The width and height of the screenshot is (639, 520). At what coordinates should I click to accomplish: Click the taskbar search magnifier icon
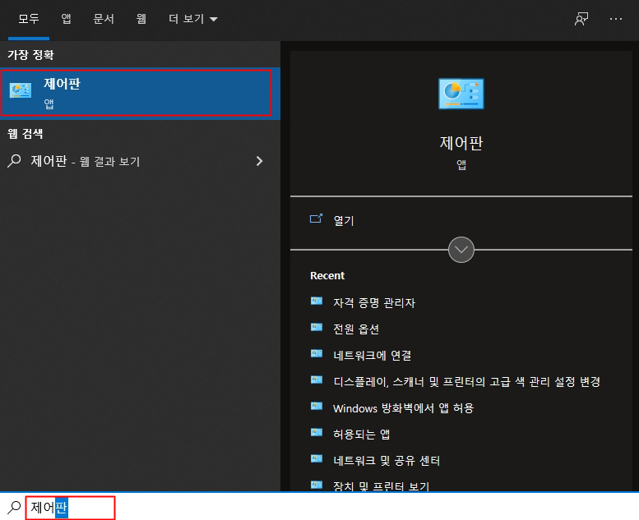[x=14, y=508]
